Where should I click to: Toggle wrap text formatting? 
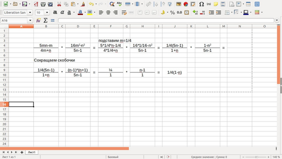click(x=124, y=12)
